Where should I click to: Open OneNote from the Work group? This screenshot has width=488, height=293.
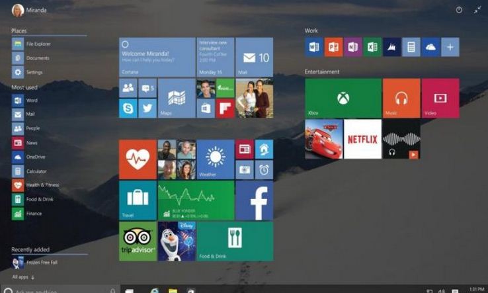click(353, 47)
